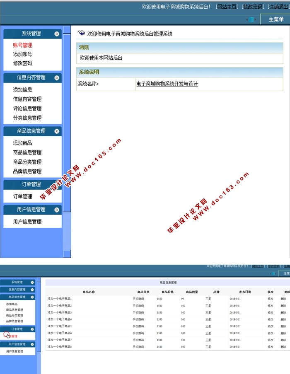Screen dimensions: 290x374
Task: Collapse the 用户信息管理 section in the upper screenshot
Action: 56,210
